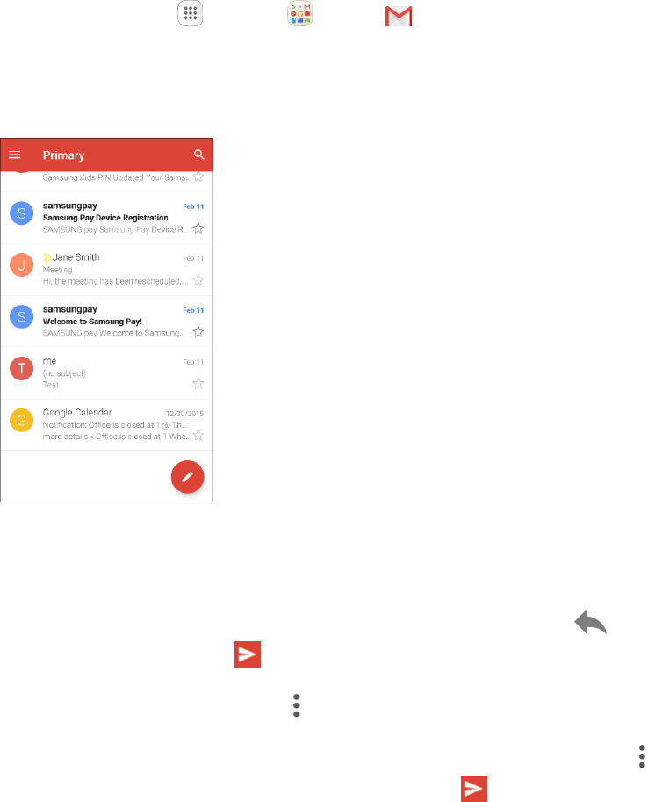Select the blue S avatar of Welcome email

(x=21, y=316)
